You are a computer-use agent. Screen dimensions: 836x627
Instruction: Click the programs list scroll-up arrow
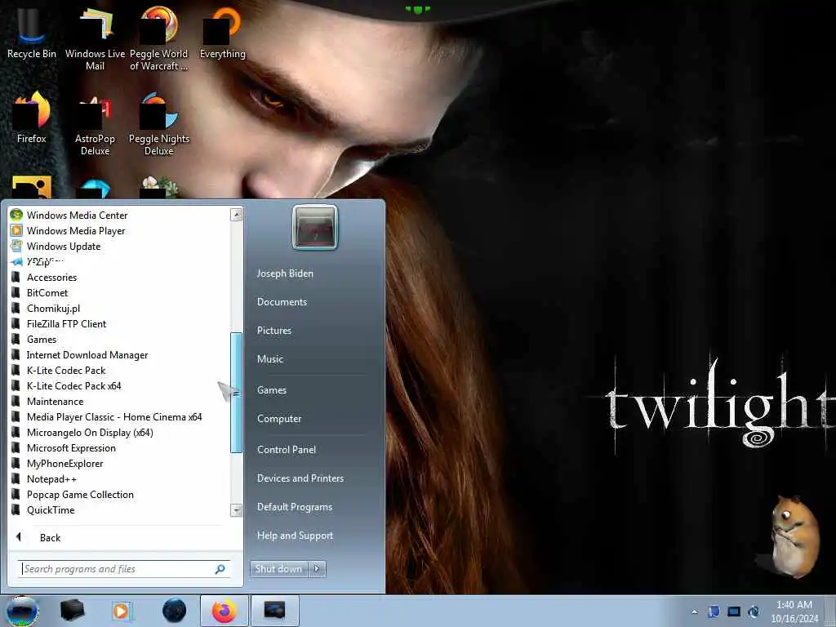[x=236, y=215]
